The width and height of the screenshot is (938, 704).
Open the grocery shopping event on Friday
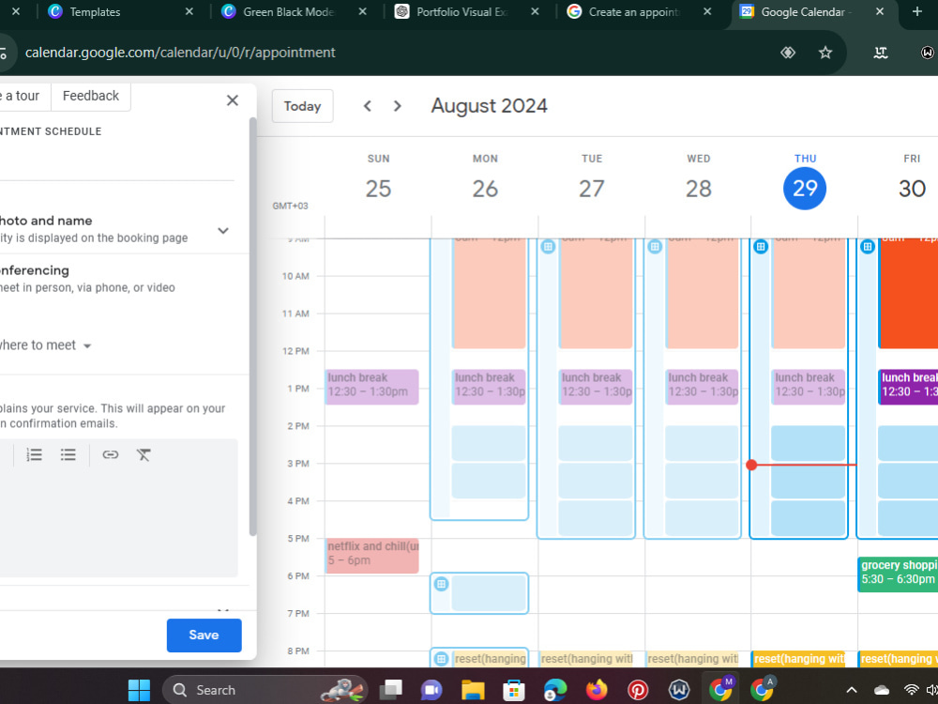pos(898,574)
